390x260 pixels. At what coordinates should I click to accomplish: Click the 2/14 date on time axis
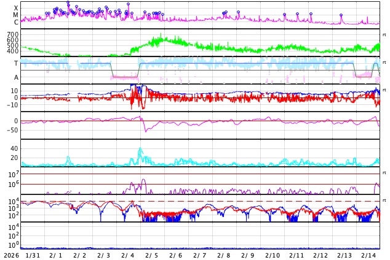pos(368,255)
